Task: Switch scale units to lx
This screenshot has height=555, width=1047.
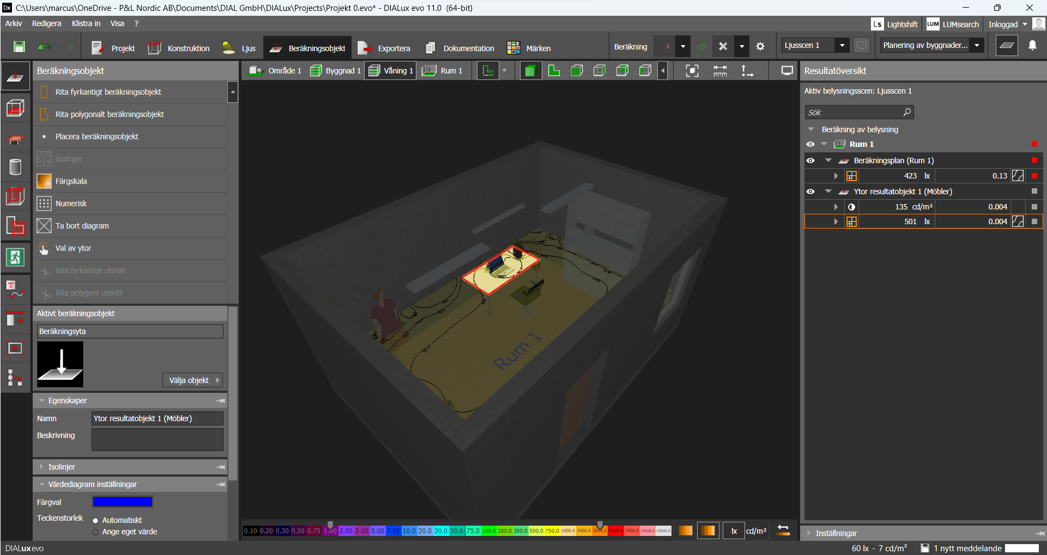Action: click(734, 531)
